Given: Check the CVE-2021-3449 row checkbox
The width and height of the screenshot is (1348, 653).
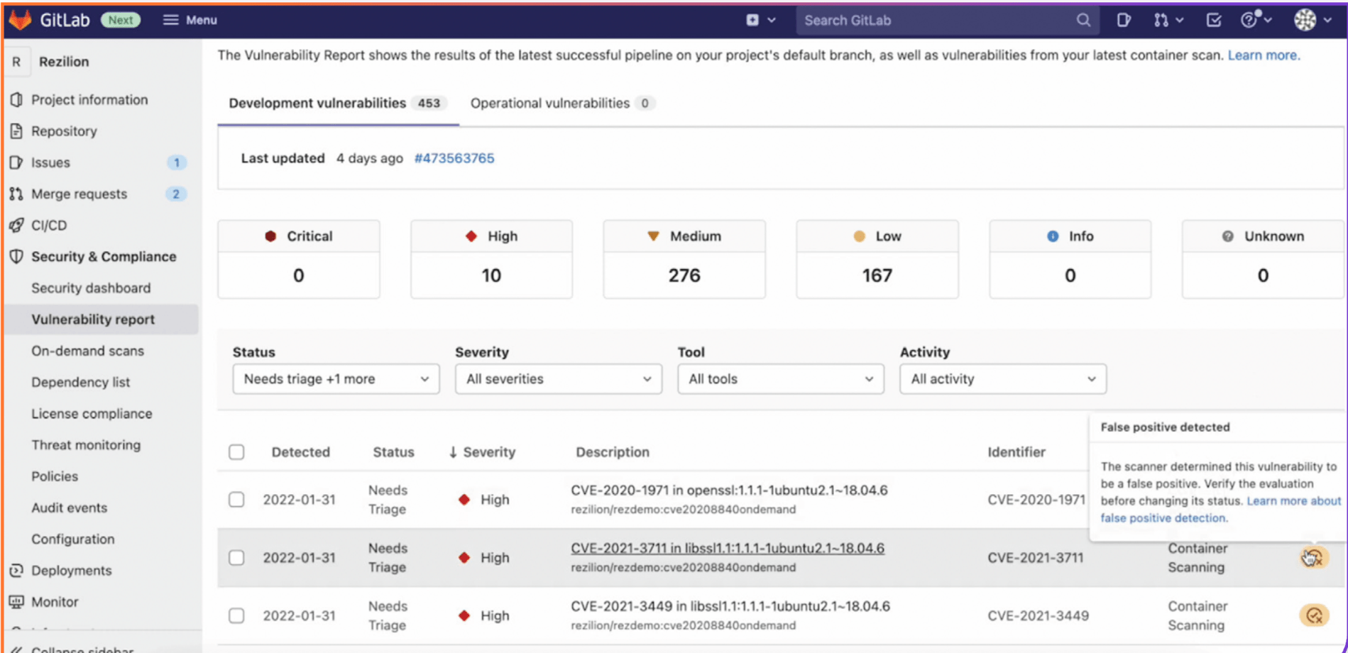Looking at the screenshot, I should [236, 615].
